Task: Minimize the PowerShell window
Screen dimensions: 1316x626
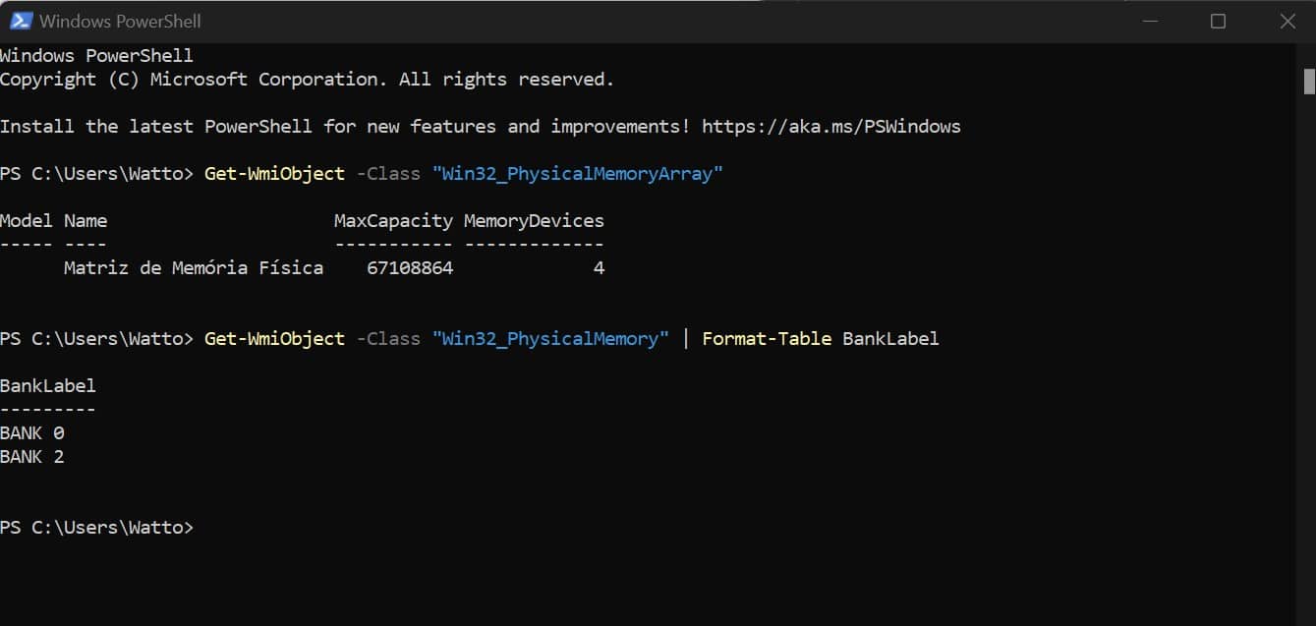Action: tap(1147, 21)
